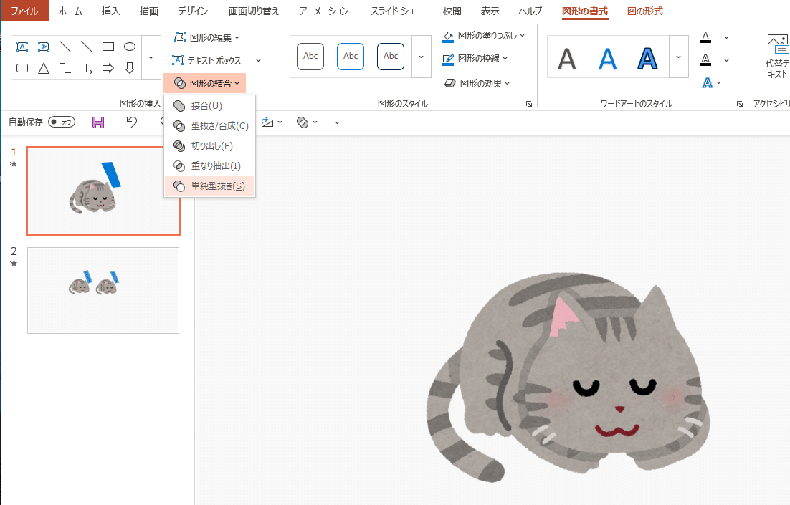
Task: Select the Text Box insert icon
Action: [22, 46]
